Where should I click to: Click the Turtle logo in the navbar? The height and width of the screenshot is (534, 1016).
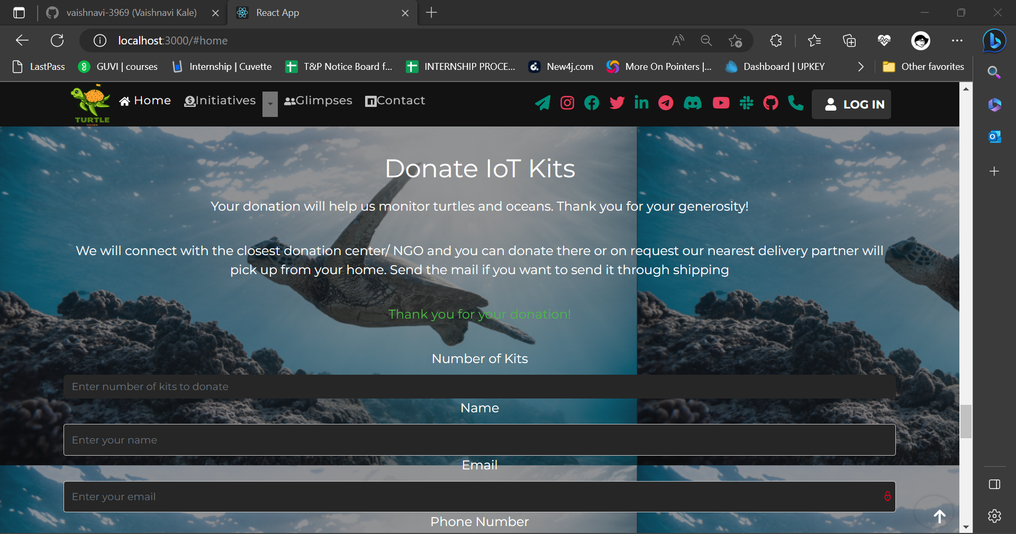[x=92, y=105]
